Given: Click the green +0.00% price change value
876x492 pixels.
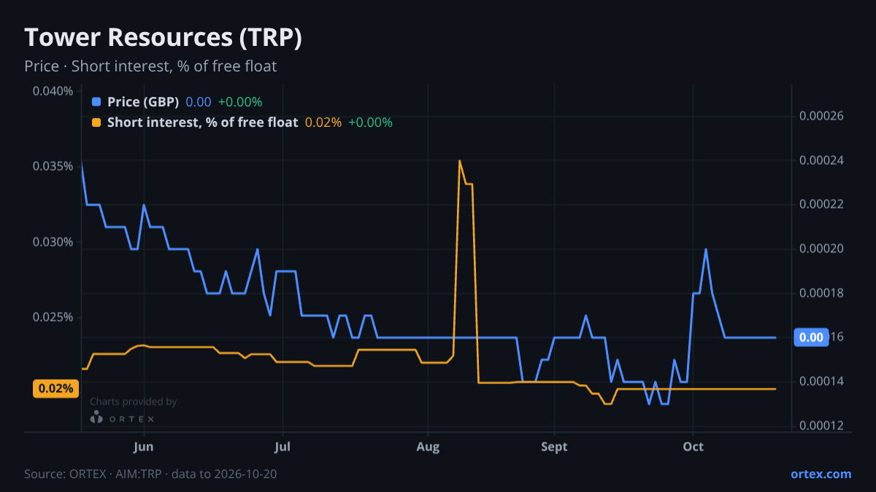Looking at the screenshot, I should point(240,102).
